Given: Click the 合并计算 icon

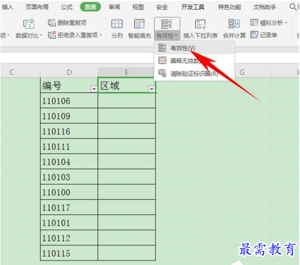Looking at the screenshot, I should click(234, 23).
